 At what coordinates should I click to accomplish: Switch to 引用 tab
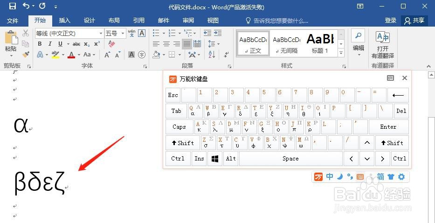pos(139,21)
